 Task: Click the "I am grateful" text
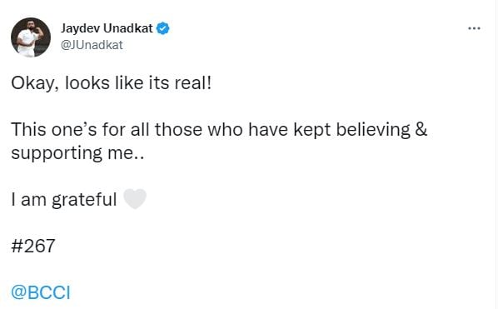tap(64, 199)
